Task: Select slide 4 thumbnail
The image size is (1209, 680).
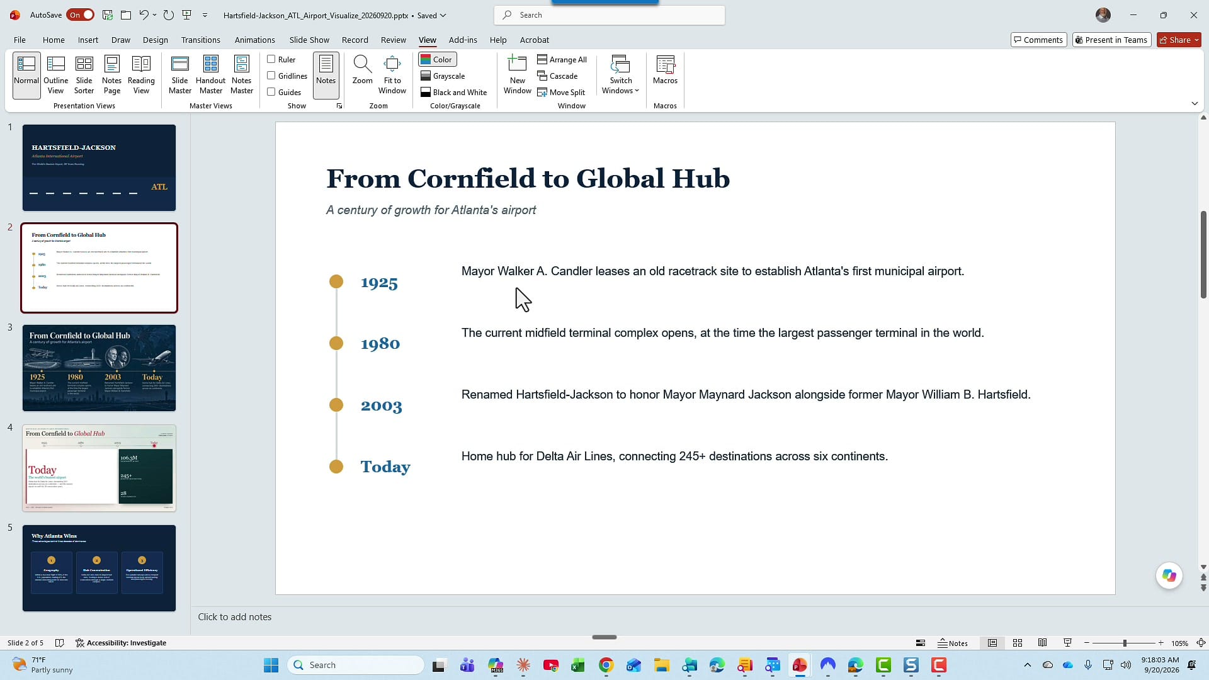Action: coord(99,468)
